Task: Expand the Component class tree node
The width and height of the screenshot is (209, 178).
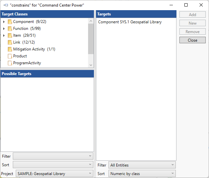Action: 4,22
